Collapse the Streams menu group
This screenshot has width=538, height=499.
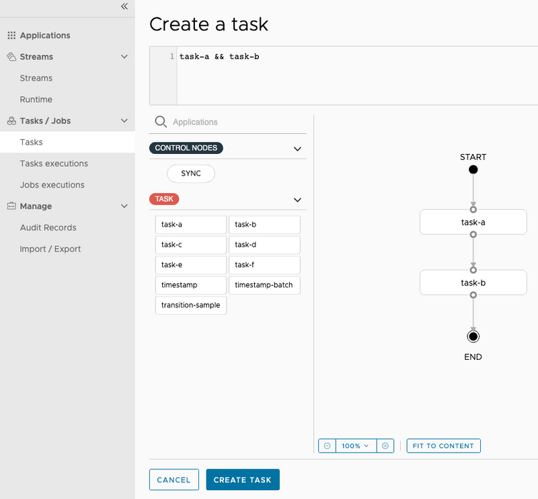(x=124, y=56)
